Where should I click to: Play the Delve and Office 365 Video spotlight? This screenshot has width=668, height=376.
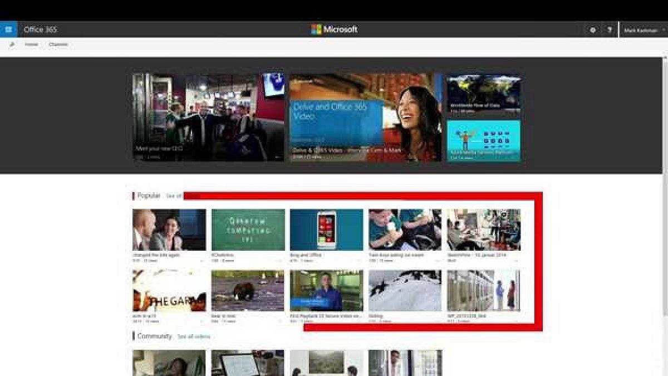365,118
